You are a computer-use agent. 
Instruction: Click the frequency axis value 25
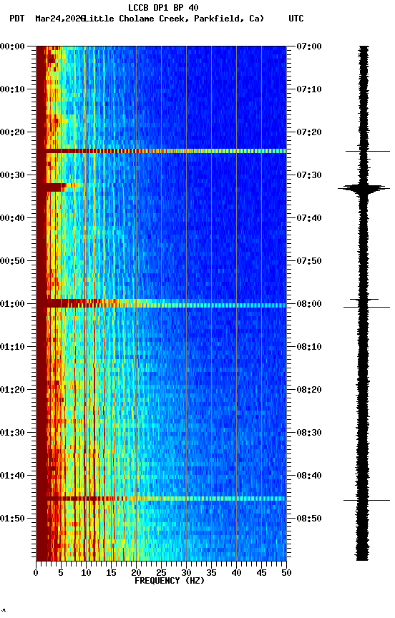coord(161,573)
